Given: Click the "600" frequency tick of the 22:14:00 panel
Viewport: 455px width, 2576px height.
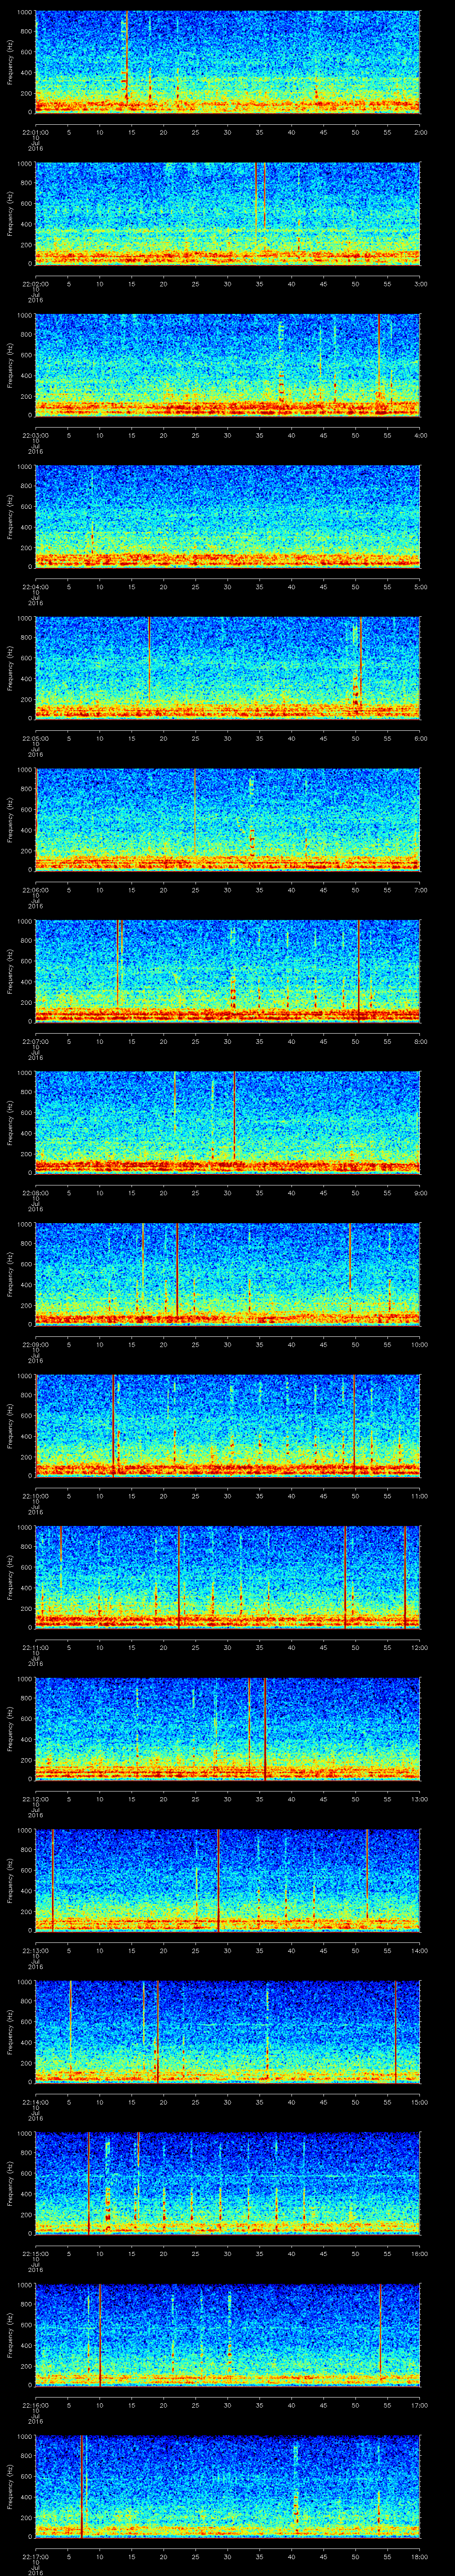Looking at the screenshot, I should 27,2022.
